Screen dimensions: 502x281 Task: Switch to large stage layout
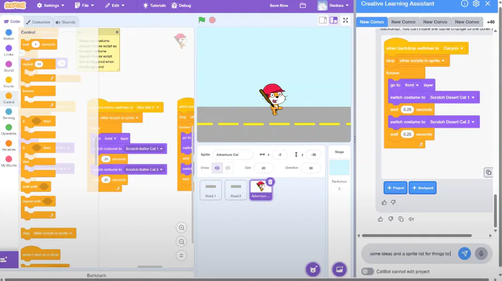tap(334, 20)
